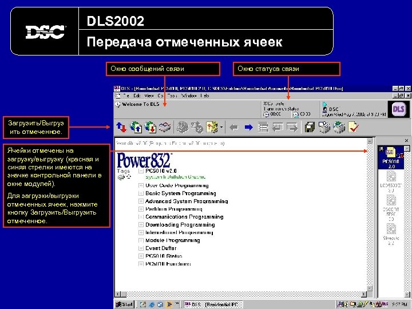
Task: Select 'Downloading Programming' tree label
Action: click(x=180, y=225)
